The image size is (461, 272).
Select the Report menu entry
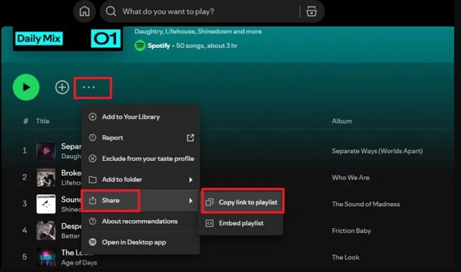(140, 137)
